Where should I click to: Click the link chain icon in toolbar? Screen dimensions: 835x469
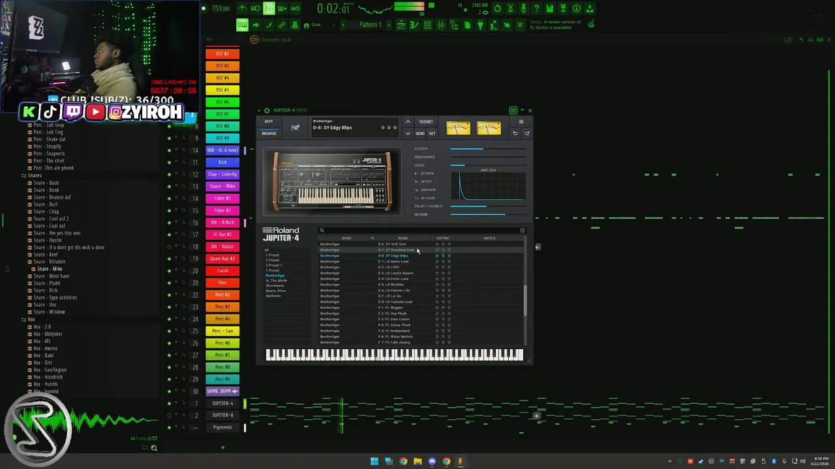[281, 25]
